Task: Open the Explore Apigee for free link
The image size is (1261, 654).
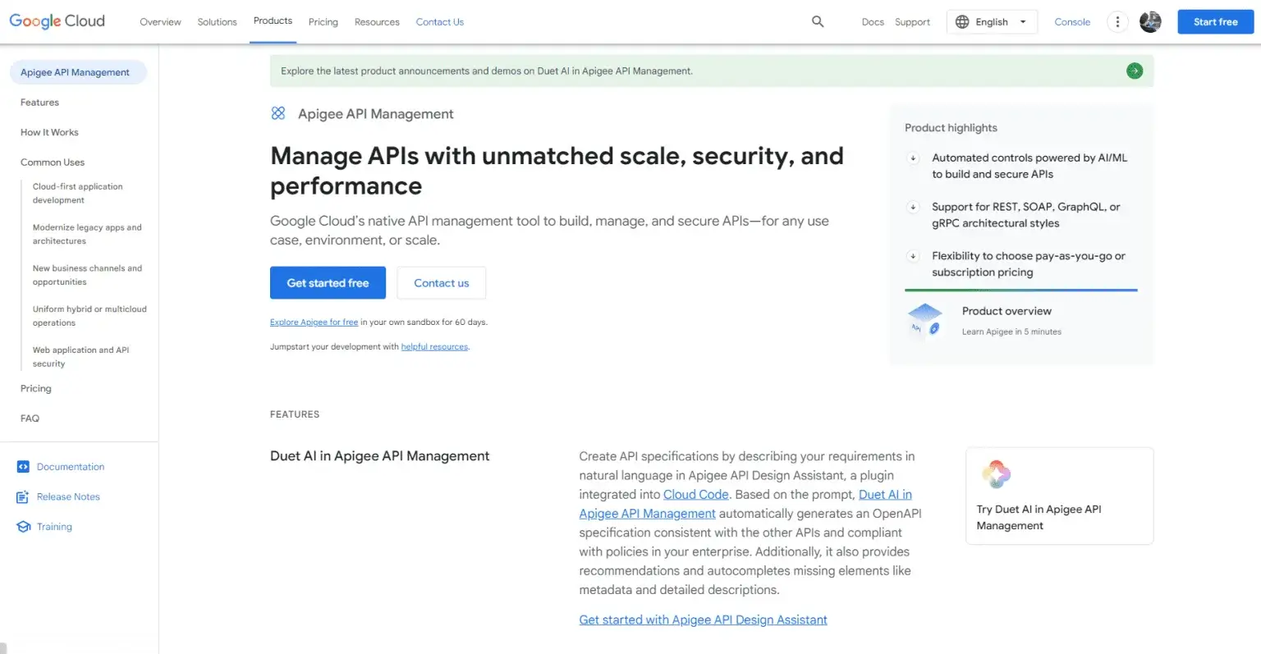Action: click(x=314, y=322)
